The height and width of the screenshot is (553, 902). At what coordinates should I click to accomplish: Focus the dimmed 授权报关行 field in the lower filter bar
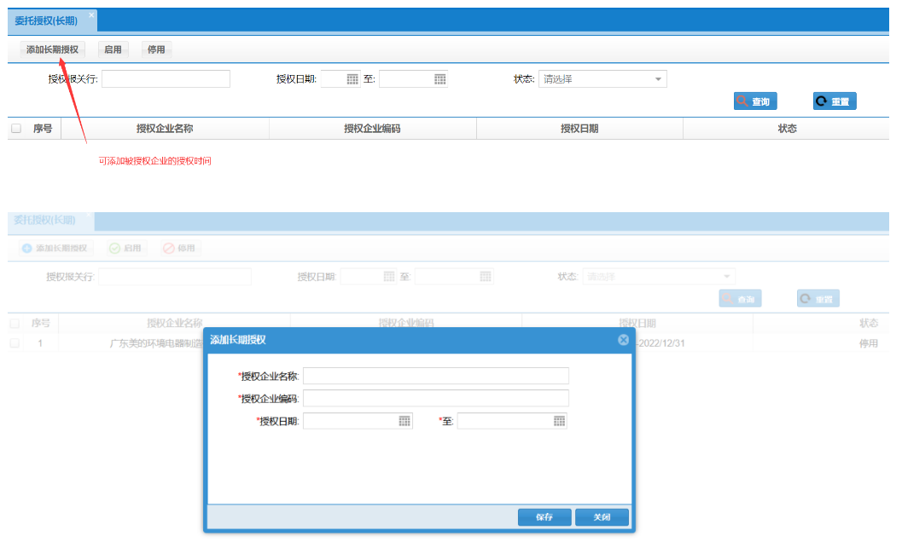point(175,277)
